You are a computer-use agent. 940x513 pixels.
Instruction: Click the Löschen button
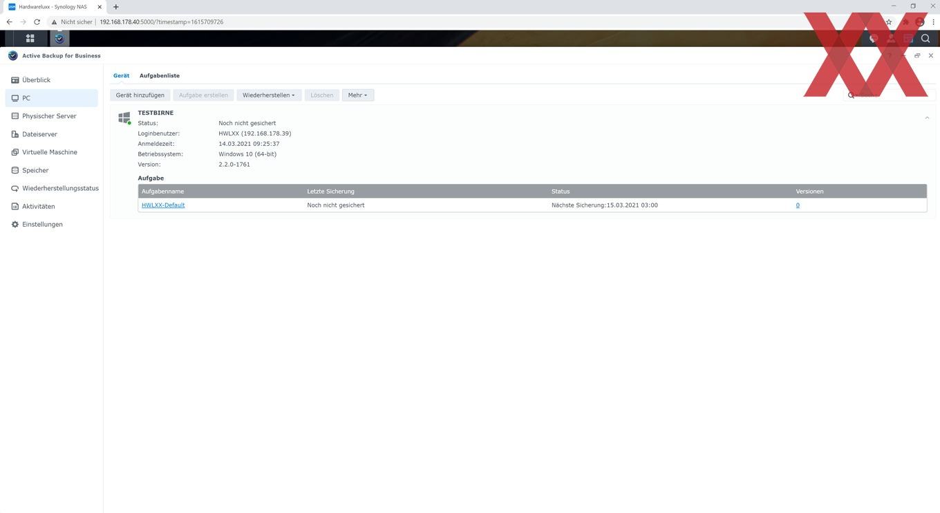pos(322,95)
